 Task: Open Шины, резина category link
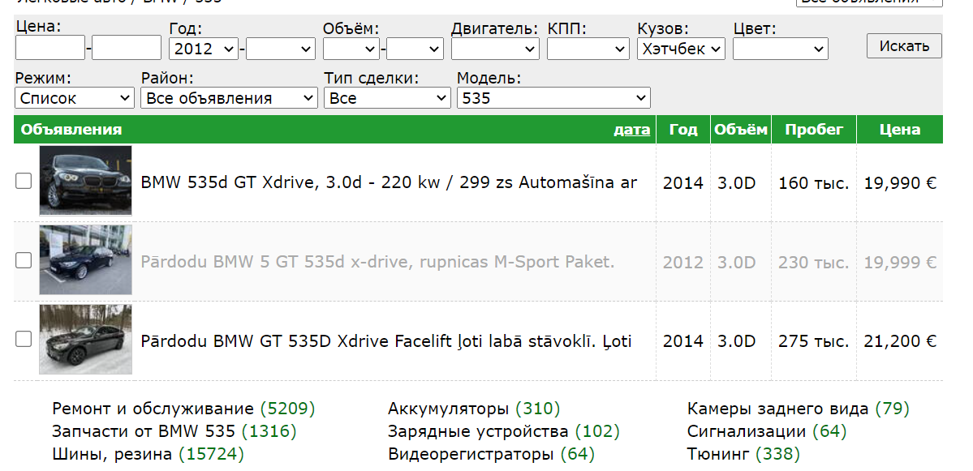112,454
